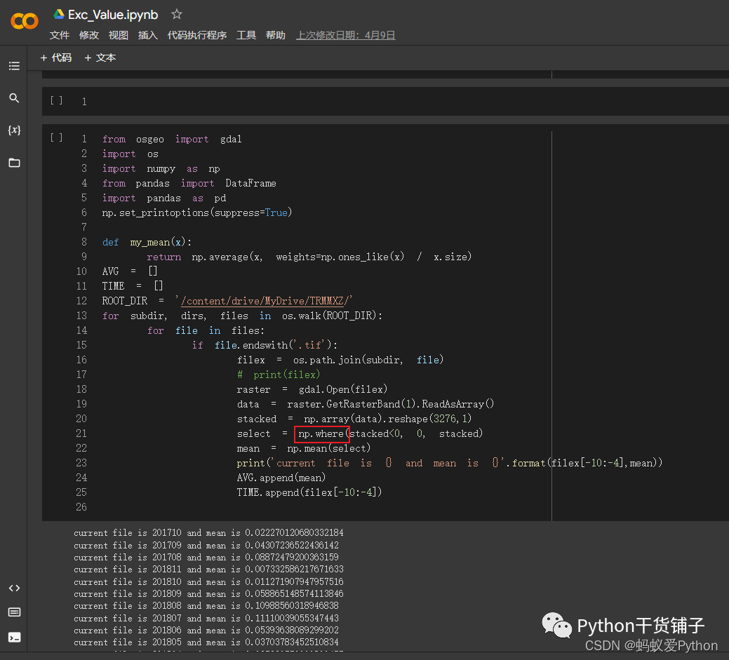This screenshot has height=660, width=729.
Task: Add a code cell with + 代码
Action: point(56,58)
